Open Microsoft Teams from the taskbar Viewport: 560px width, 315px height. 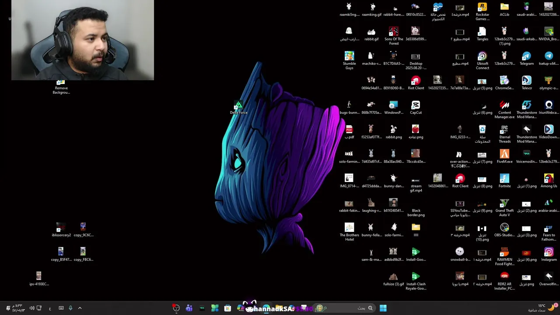tap(189, 308)
